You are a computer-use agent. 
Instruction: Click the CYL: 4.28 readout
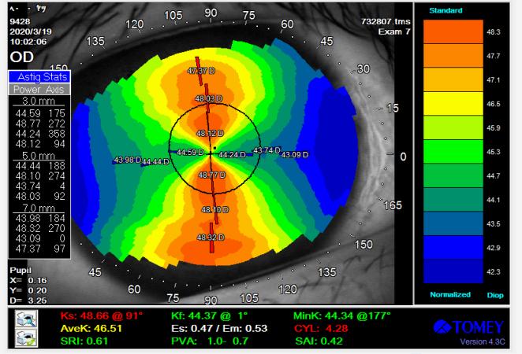[321, 328]
